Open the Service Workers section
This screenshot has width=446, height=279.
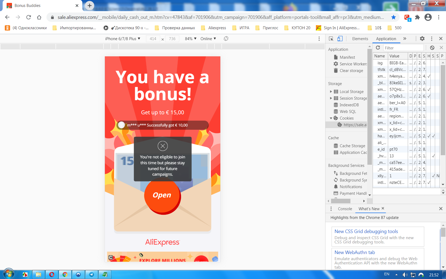pyautogui.click(x=350, y=64)
